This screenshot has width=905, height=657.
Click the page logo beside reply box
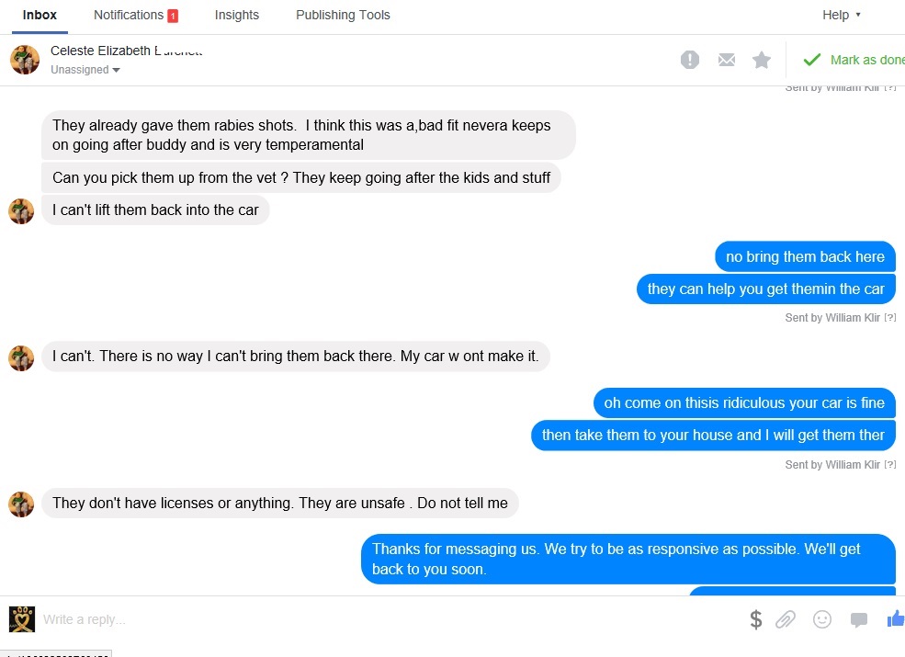(x=22, y=619)
